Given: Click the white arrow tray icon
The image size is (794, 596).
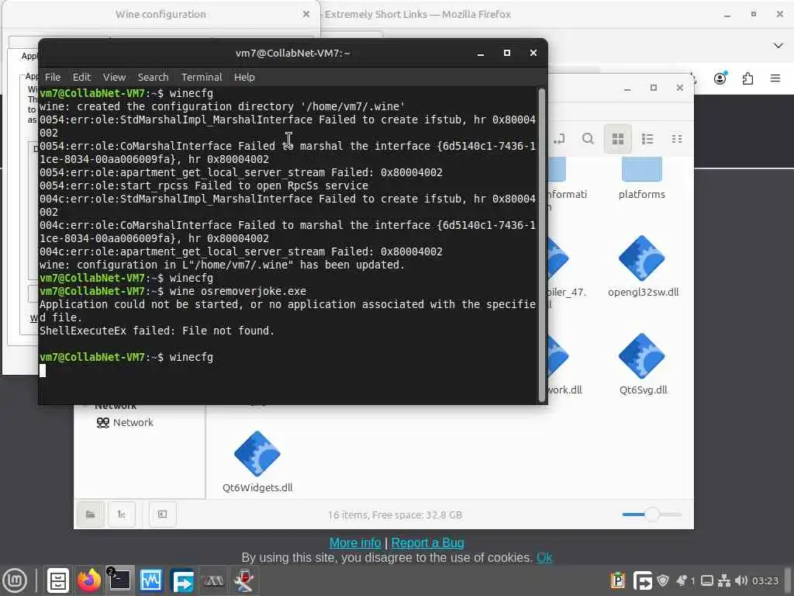Looking at the screenshot, I should coord(643,580).
